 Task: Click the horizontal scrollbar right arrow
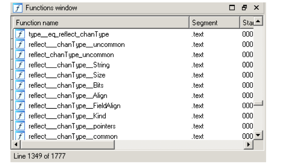248,145
